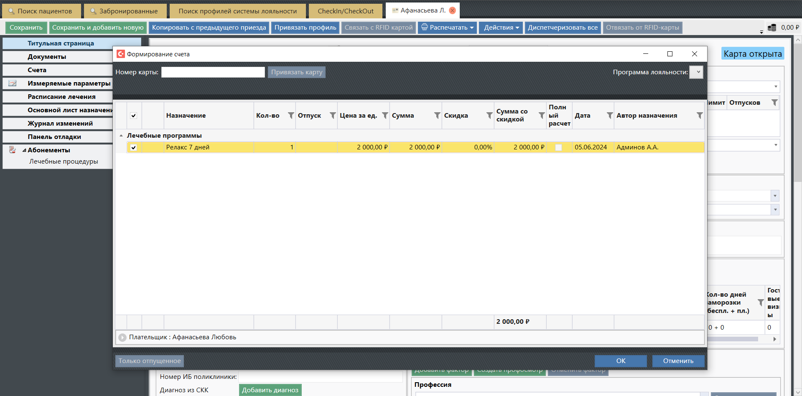Image resolution: width=802 pixels, height=396 pixels.
Task: Expand the Плательщик section
Action: (122, 338)
